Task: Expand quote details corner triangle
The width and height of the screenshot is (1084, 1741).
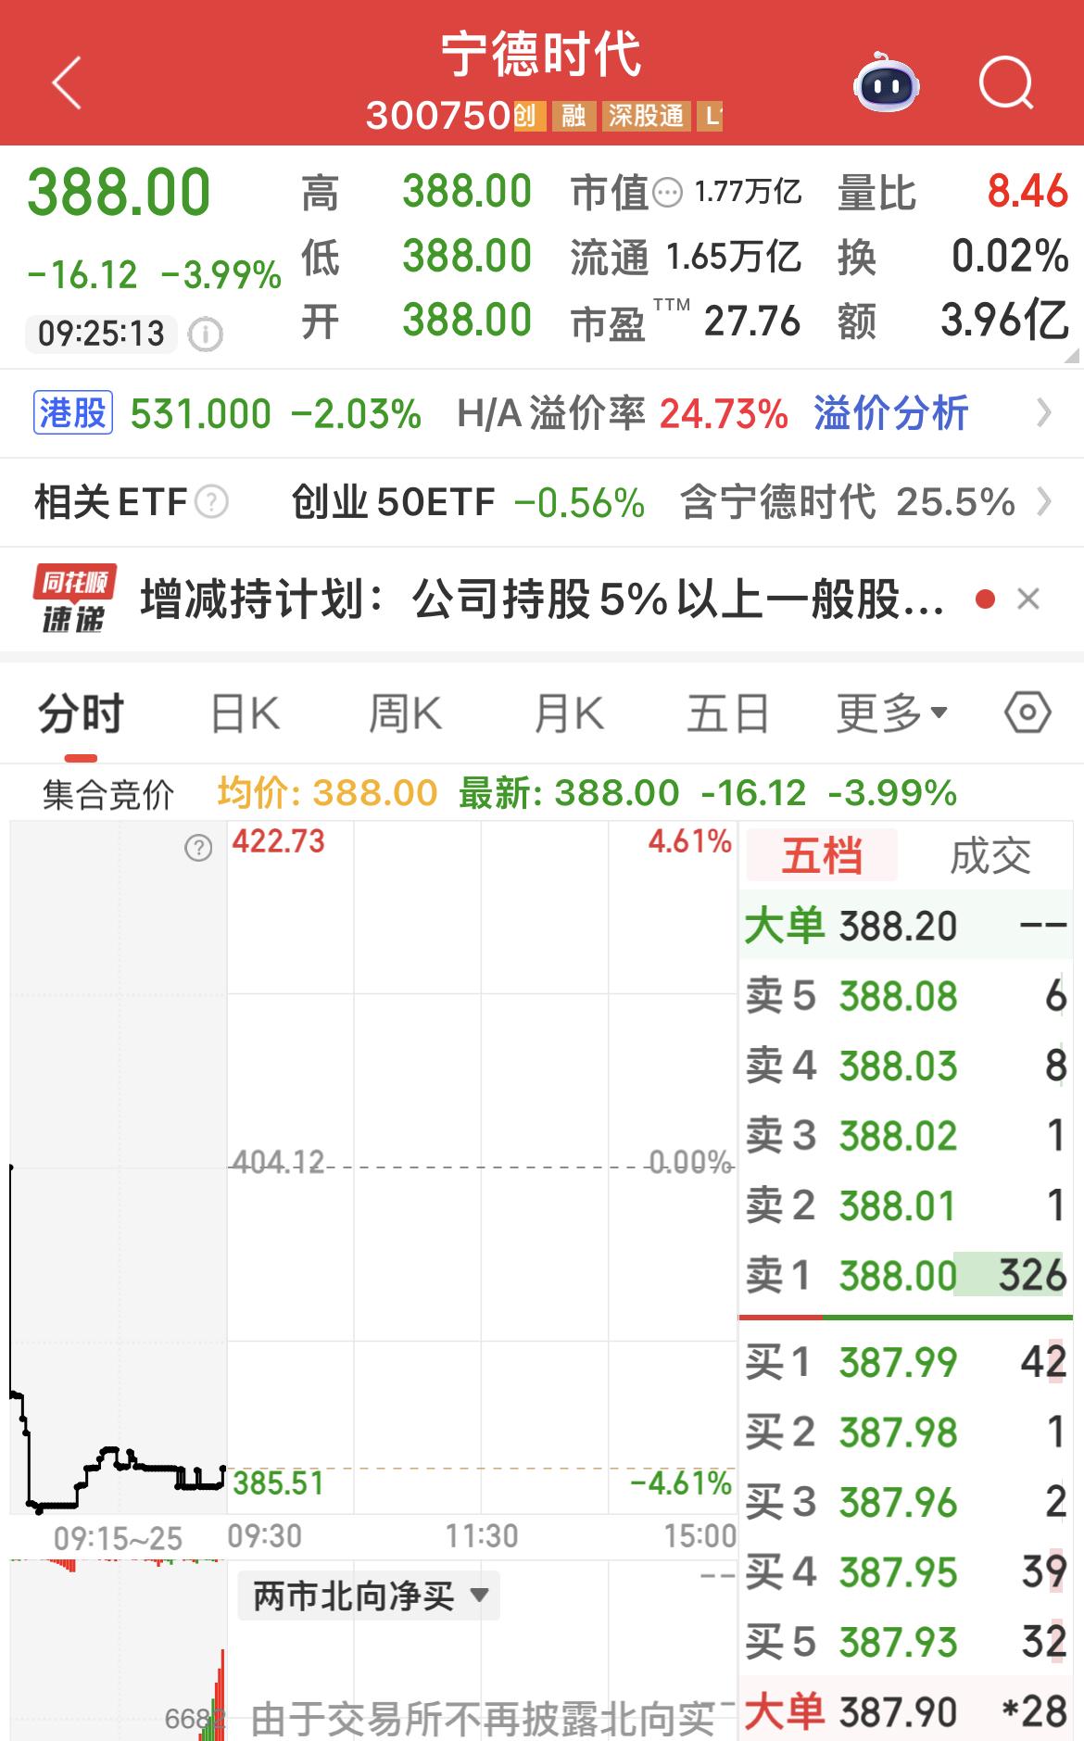Action: pos(1071,355)
